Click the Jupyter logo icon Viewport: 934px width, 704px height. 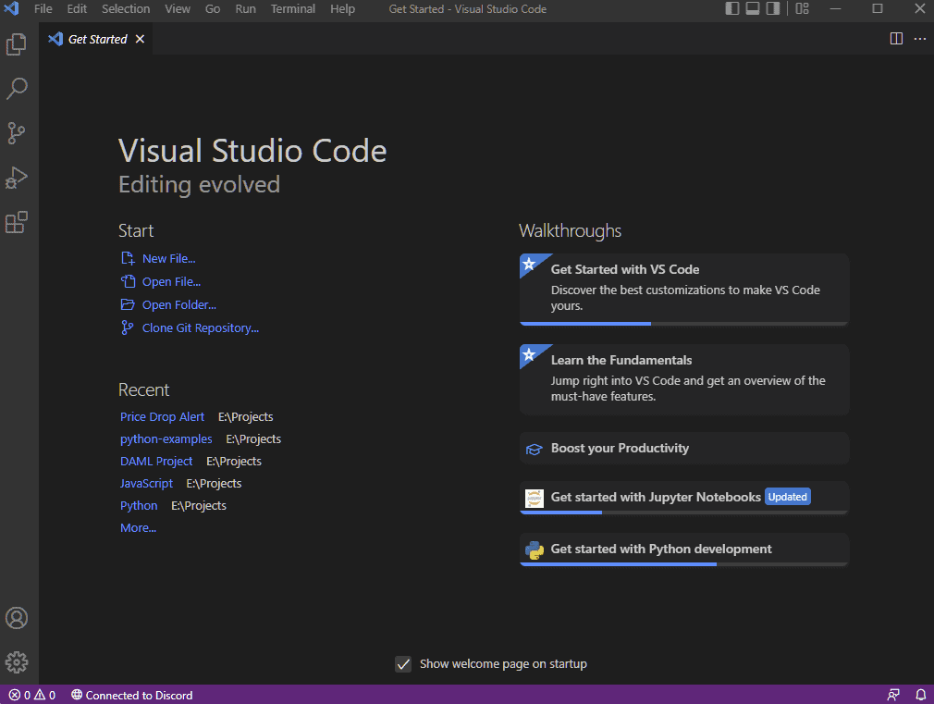pyautogui.click(x=534, y=498)
